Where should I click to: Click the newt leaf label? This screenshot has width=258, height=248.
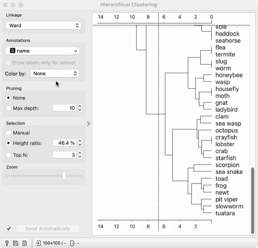pyautogui.click(x=222, y=193)
